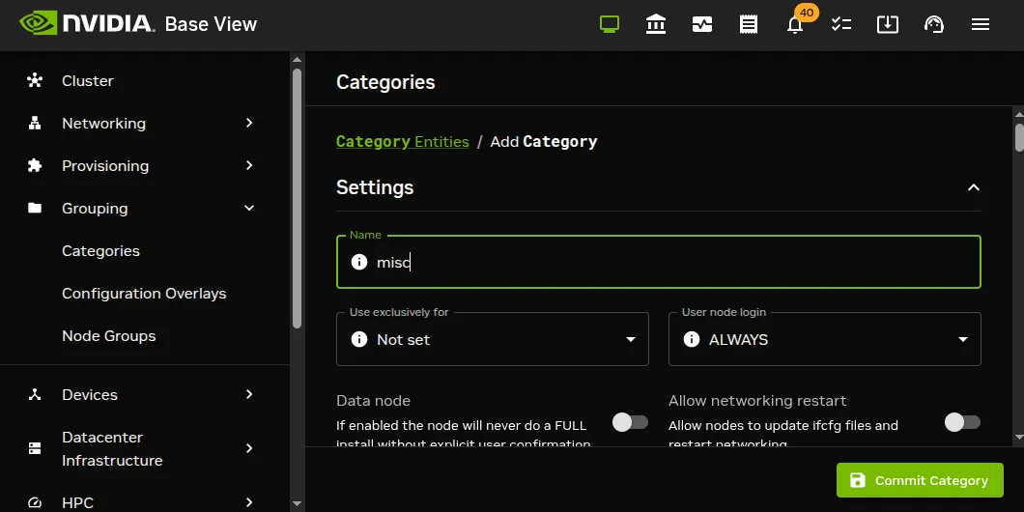
Task: Select Cluster in sidebar
Action: point(88,81)
